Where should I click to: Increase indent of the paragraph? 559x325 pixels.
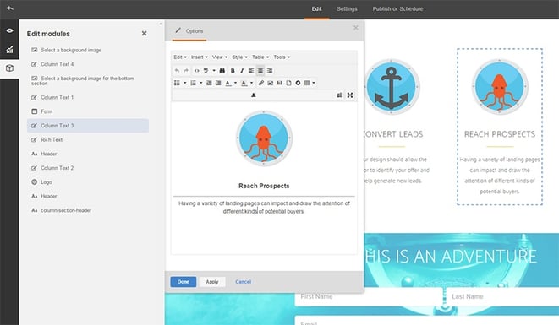click(x=218, y=83)
